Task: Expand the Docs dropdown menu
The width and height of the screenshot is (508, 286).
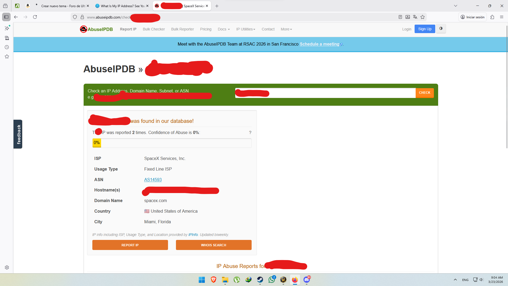Action: [x=224, y=29]
